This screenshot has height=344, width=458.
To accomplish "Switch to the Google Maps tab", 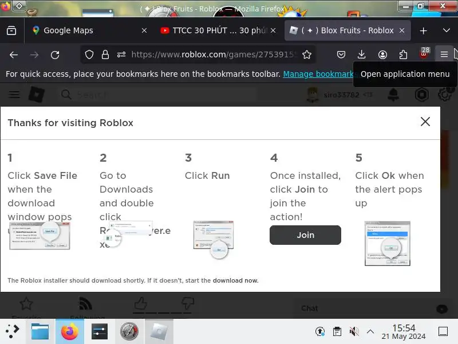I will tap(88, 30).
